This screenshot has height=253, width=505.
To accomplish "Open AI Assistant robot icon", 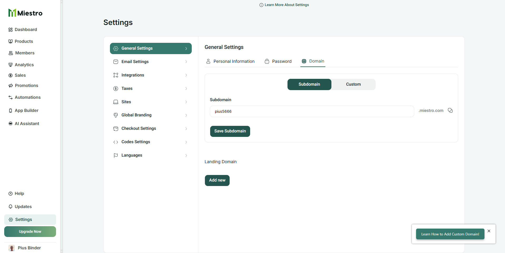I will pyautogui.click(x=11, y=123).
